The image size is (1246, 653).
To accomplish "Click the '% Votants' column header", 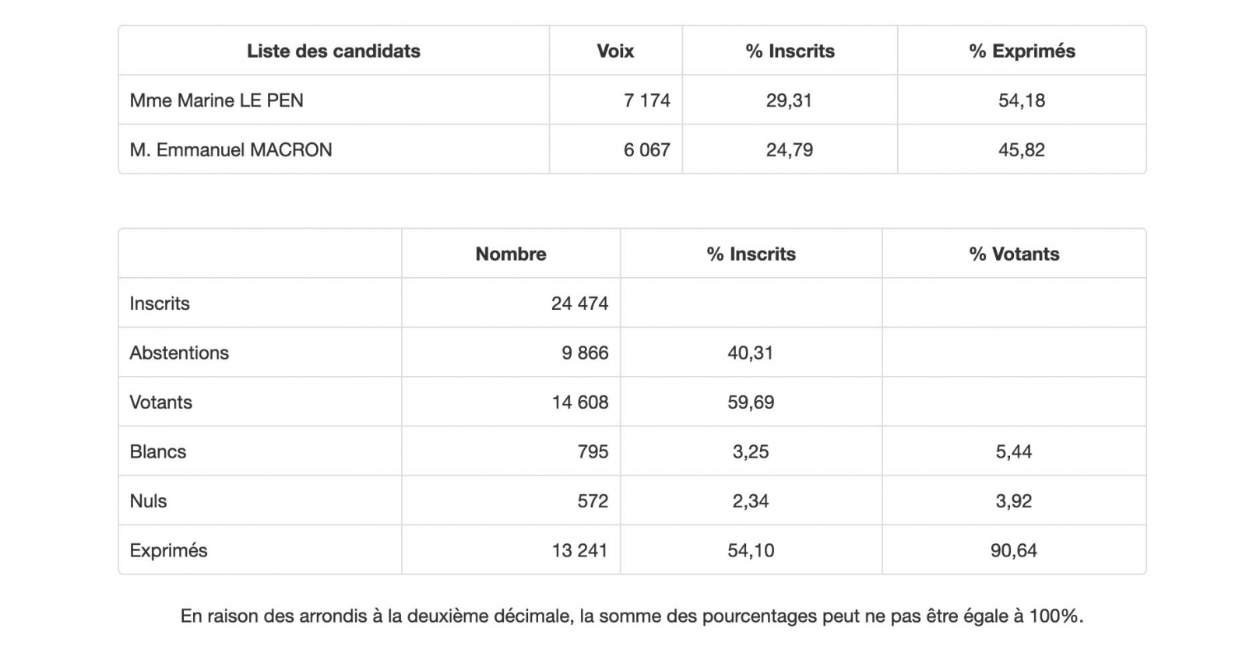I will [1014, 255].
